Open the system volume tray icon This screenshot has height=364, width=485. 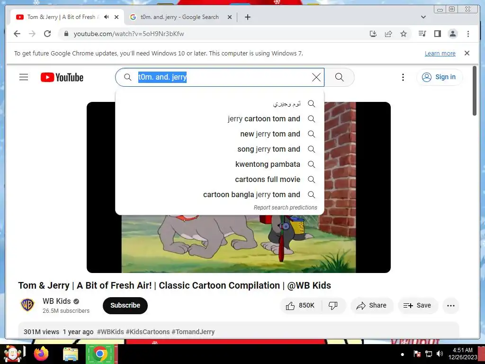[440, 354]
